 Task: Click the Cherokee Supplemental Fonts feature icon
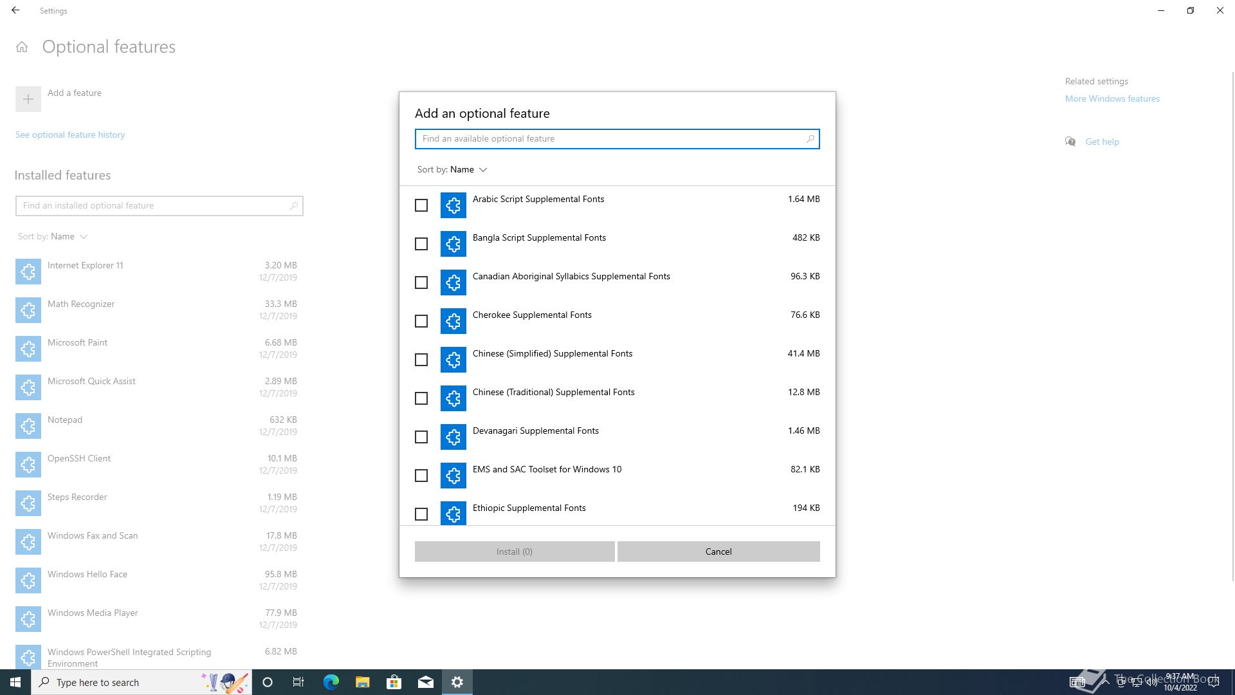[x=453, y=321]
